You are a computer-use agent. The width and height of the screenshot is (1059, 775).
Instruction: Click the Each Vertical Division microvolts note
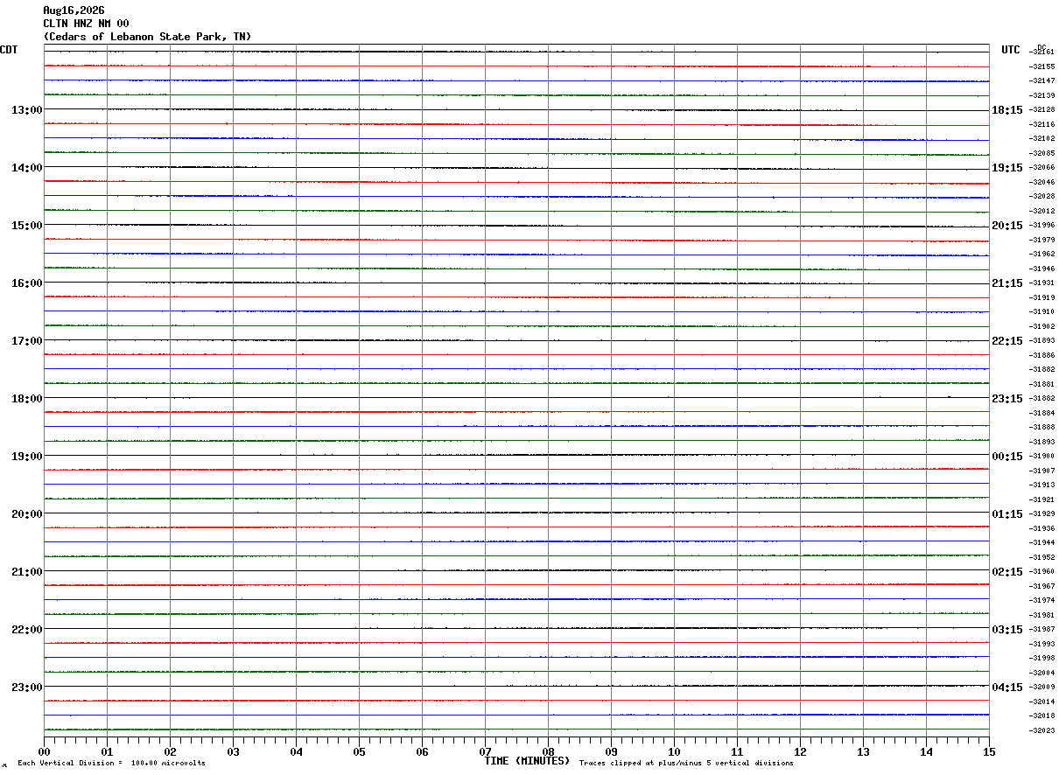coord(111,763)
